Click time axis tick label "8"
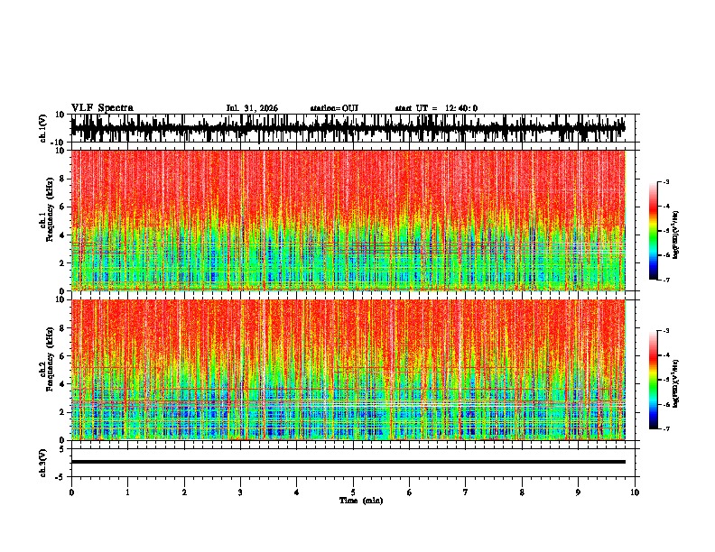 522,492
